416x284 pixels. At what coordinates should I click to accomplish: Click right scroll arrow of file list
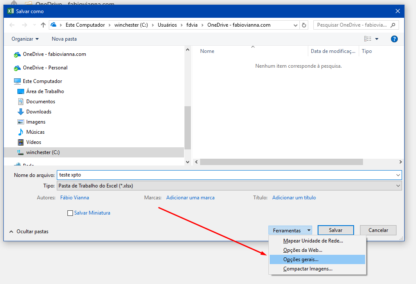click(x=400, y=162)
